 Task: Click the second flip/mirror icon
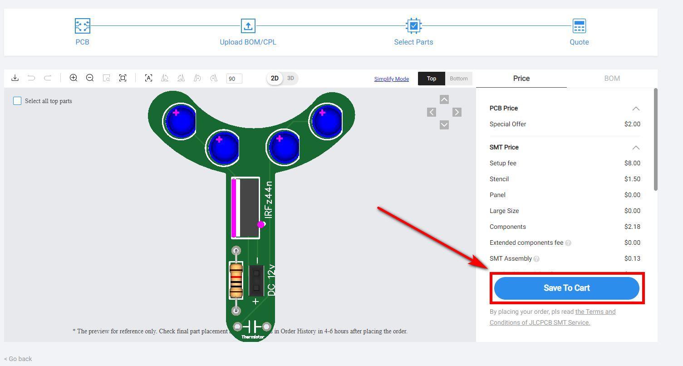coord(181,78)
